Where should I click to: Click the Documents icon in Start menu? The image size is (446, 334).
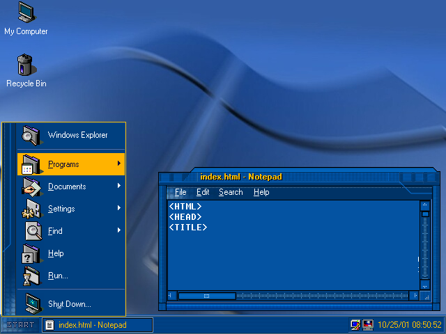[31, 186]
